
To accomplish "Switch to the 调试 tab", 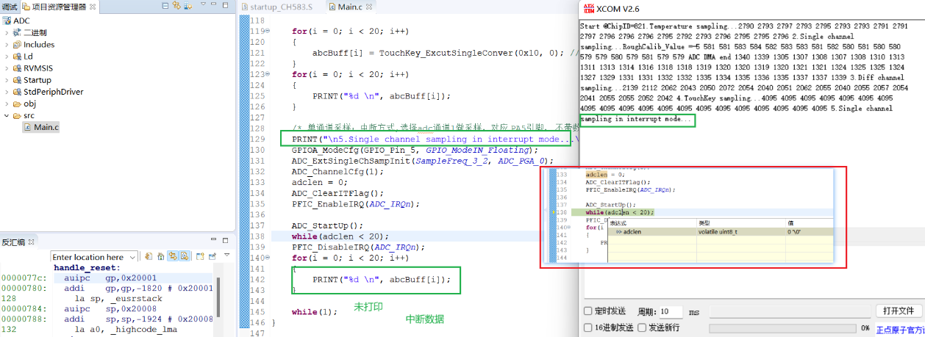I will click(x=9, y=7).
